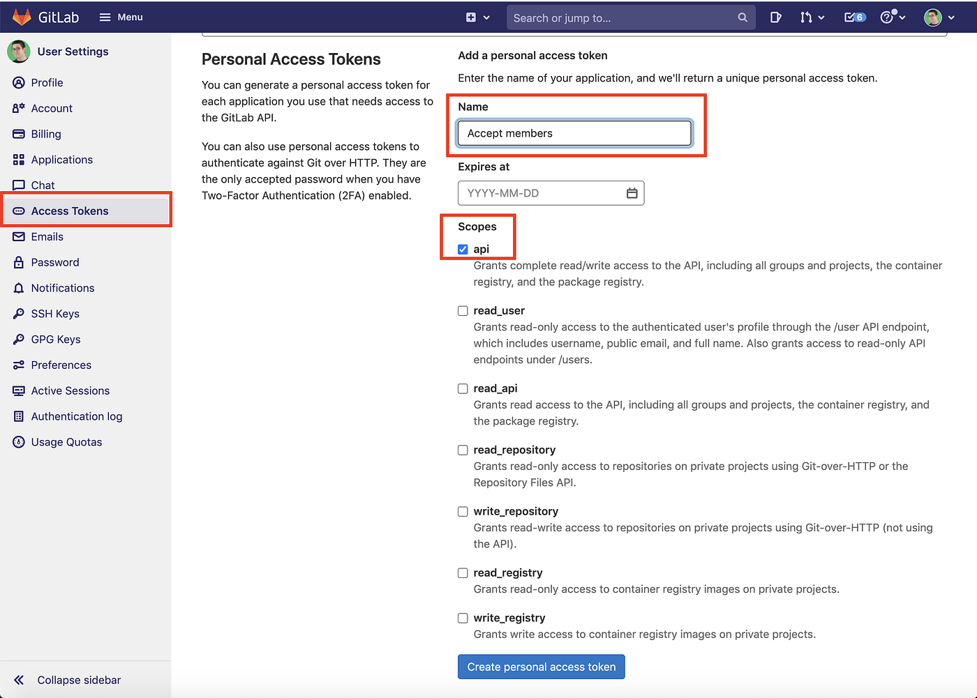Screen dimensions: 977x698
Task: Click the Notifications bell icon in the sidebar
Action: (x=19, y=287)
